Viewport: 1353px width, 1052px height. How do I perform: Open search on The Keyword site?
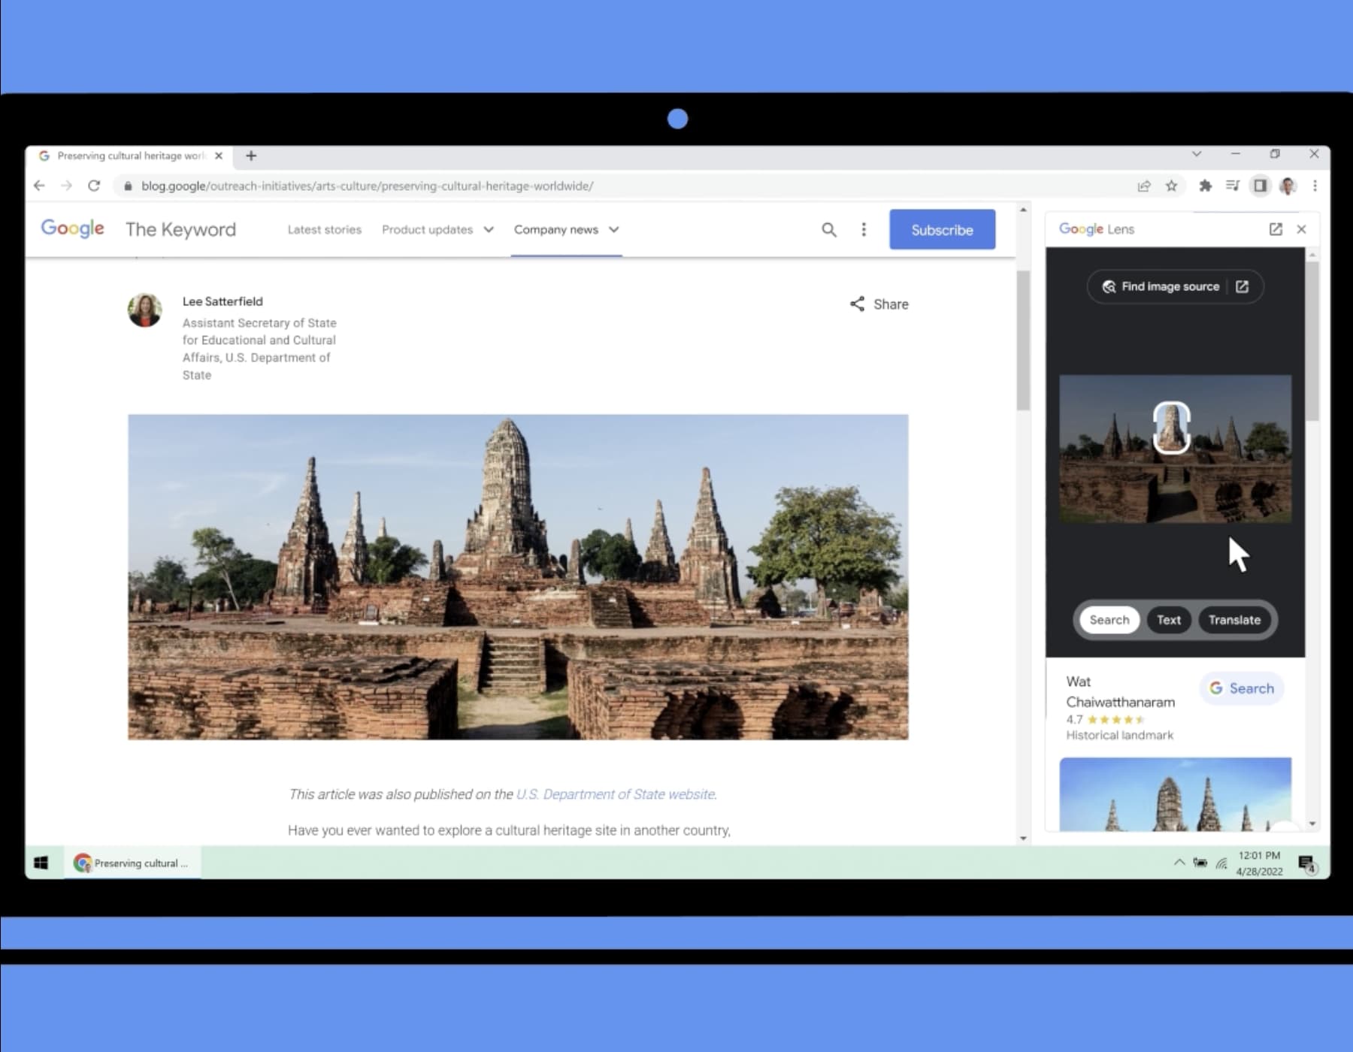[x=828, y=229]
